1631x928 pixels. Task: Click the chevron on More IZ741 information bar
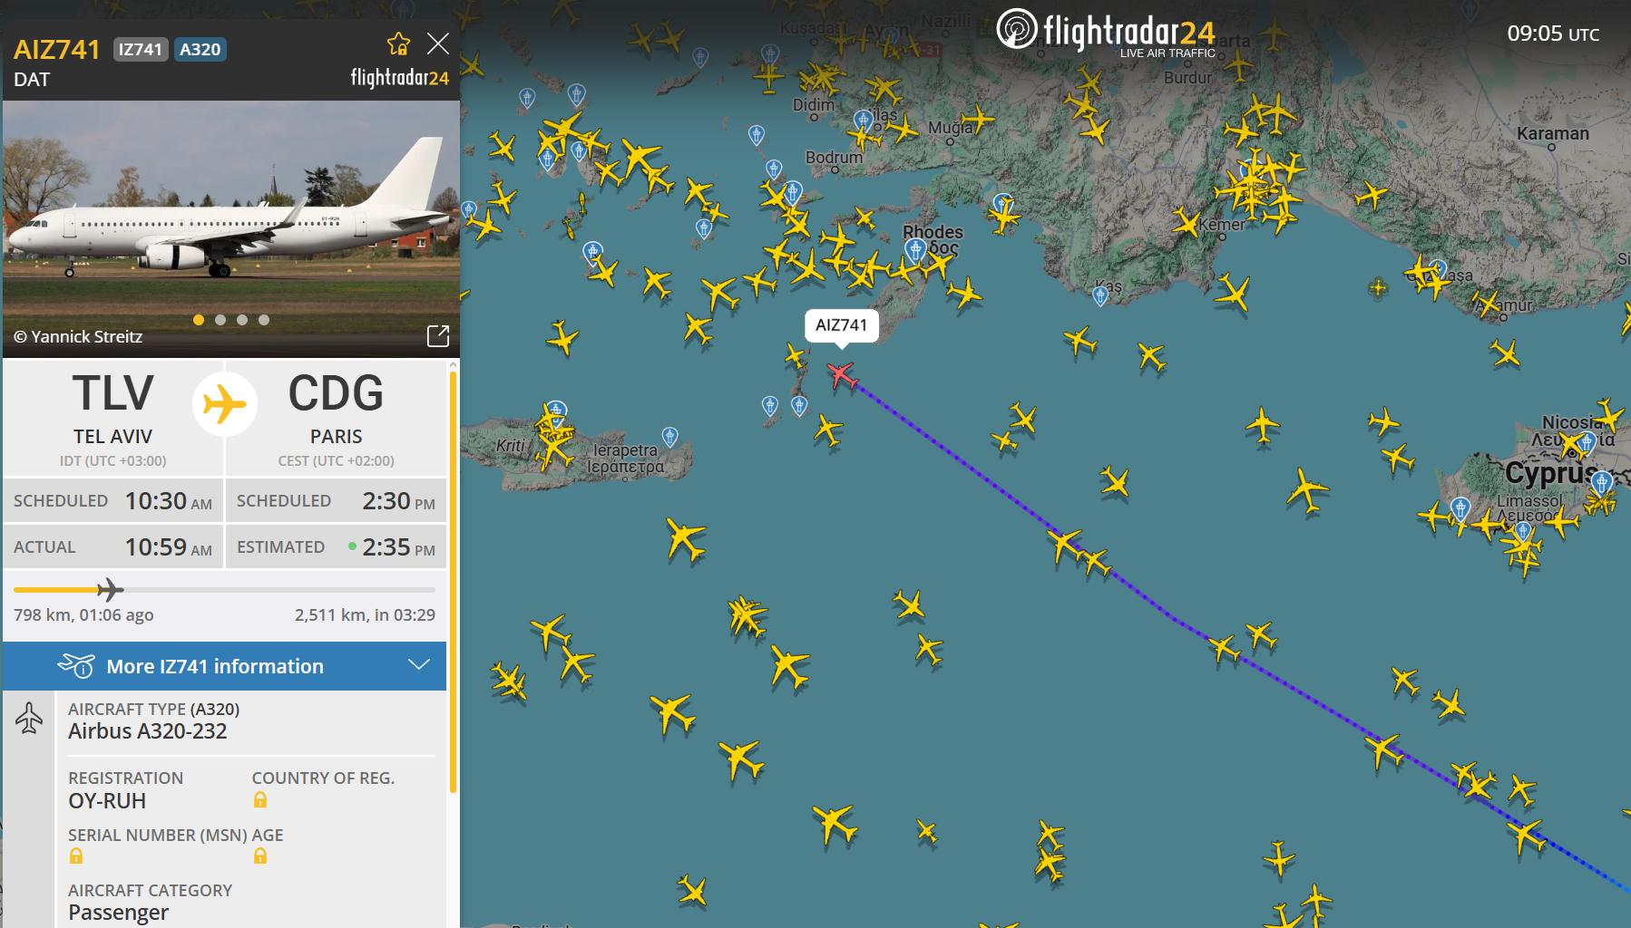coord(419,665)
